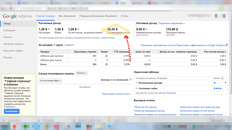Click page views value 587
This screenshot has height=130, width=232.
coord(95,56)
